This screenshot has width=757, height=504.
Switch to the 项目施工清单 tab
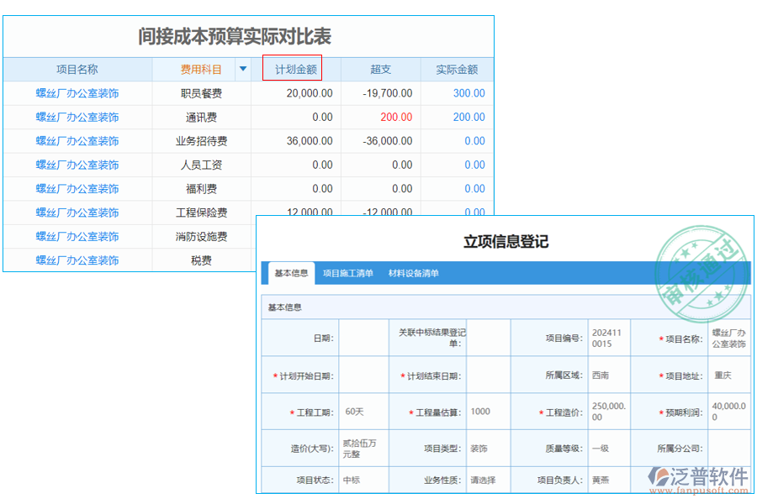pyautogui.click(x=348, y=273)
